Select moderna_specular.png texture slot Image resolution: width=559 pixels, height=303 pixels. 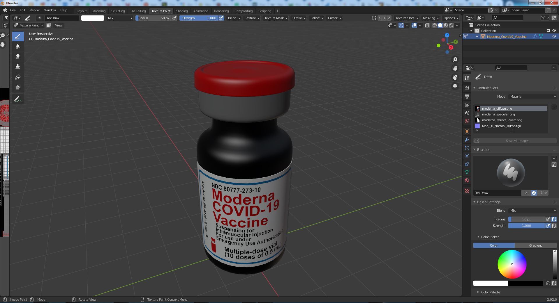tap(511, 114)
